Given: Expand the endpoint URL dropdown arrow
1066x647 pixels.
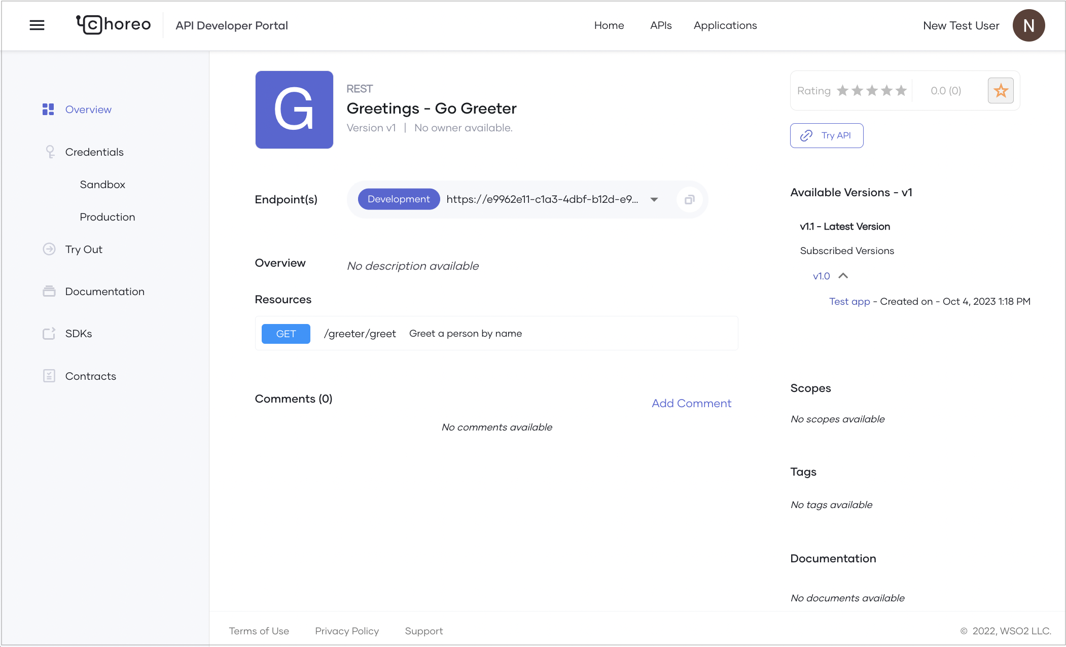Looking at the screenshot, I should click(654, 200).
